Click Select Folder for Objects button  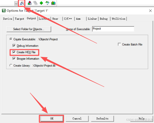pos(29,29)
